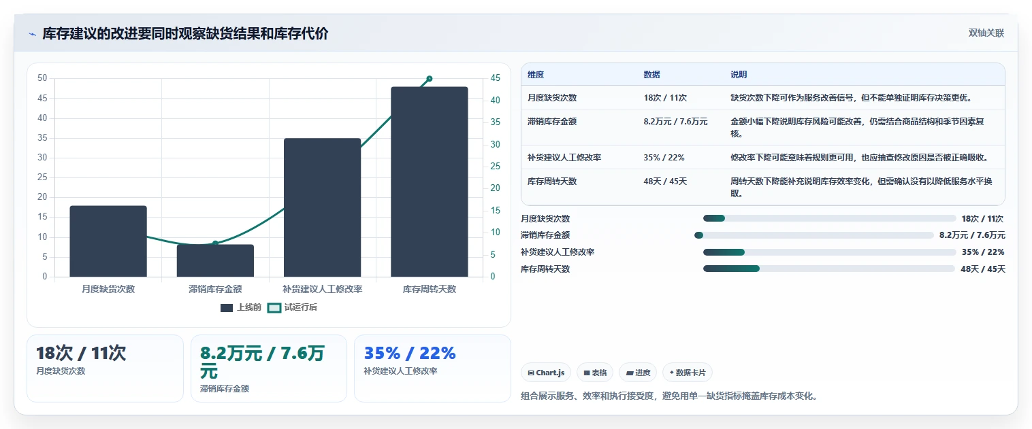Viewport: 1032px width, 429px height.
Task: Click the line point above the 库存周转天数 bar
Action: [430, 79]
